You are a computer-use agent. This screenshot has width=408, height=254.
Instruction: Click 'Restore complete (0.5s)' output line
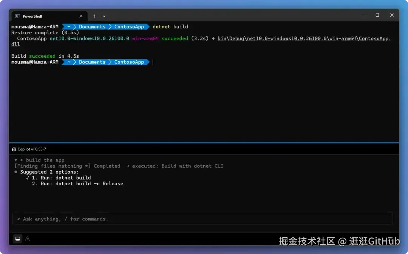(x=45, y=32)
